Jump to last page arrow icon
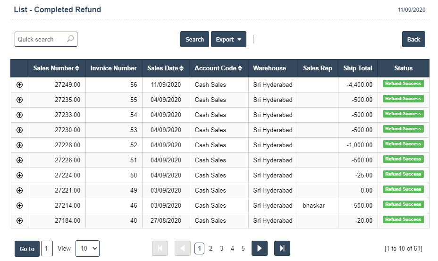Image resolution: width=438 pixels, height=261 pixels. click(x=282, y=248)
